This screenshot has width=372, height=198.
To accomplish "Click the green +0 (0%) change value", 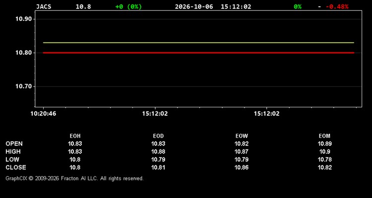I will [x=128, y=6].
